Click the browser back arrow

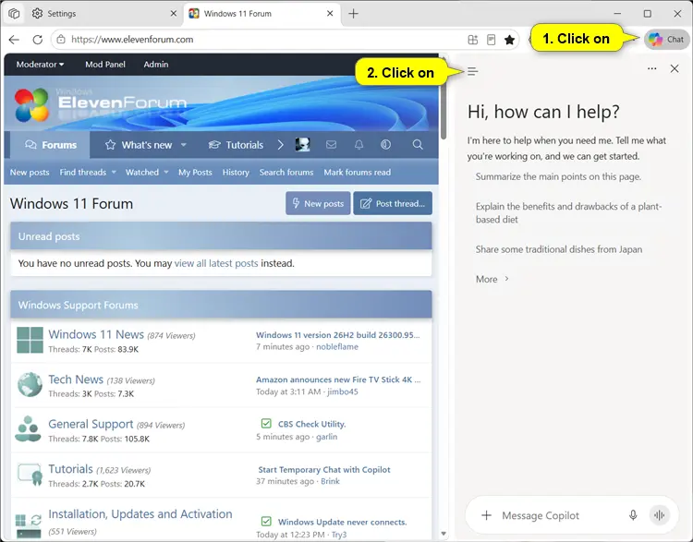[x=14, y=40]
